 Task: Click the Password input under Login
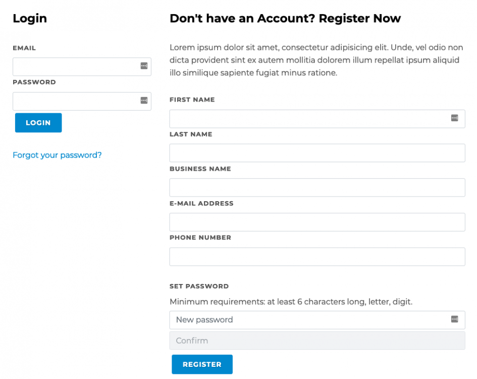point(76,101)
